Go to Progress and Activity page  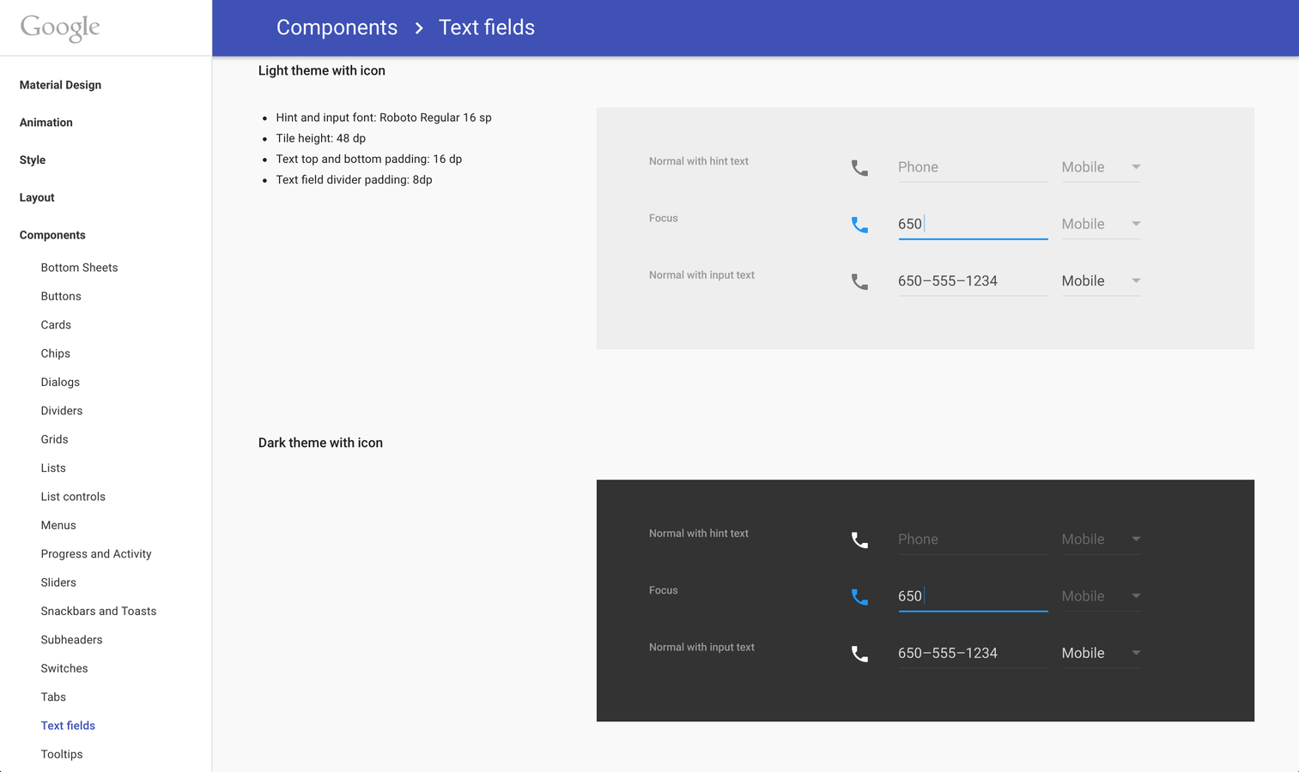click(96, 554)
